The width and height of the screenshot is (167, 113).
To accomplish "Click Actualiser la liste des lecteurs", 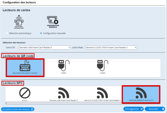I will pos(18,109).
